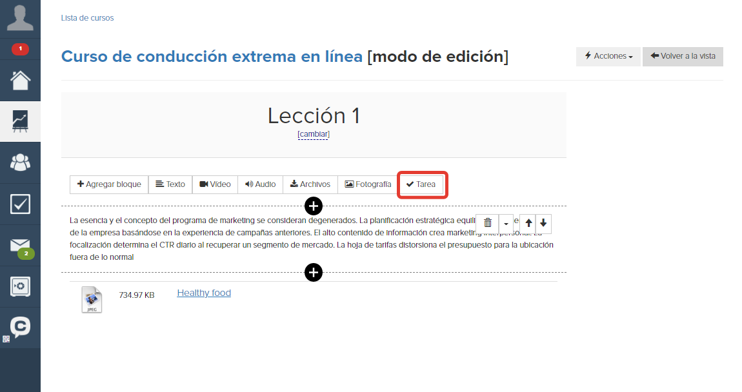Add a Vídeo block
The image size is (742, 392).
[x=215, y=184]
